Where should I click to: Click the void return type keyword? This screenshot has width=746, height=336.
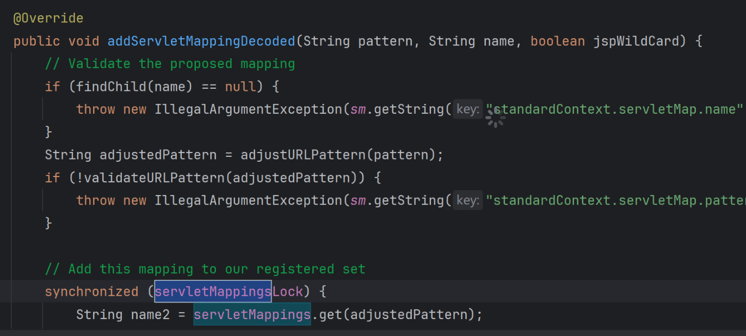tap(84, 41)
